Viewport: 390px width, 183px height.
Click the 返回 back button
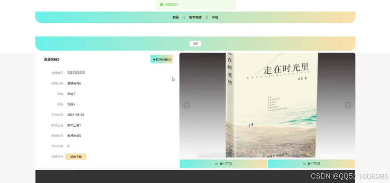tap(195, 44)
